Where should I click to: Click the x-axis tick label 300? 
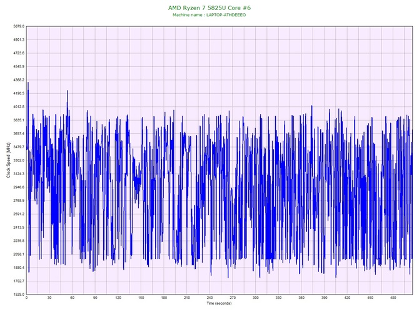(x=256, y=298)
